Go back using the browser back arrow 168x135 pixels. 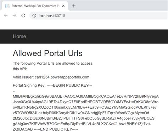click(6, 16)
